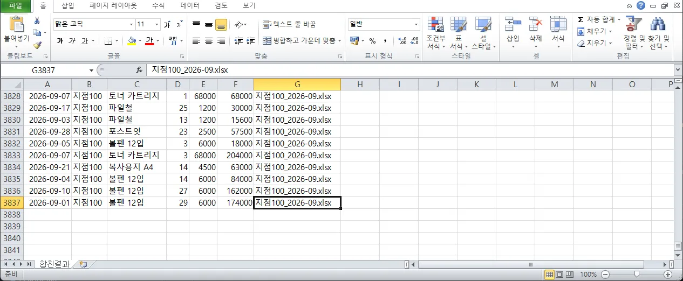Click the Name Box showing G3837
Image resolution: width=683 pixels, height=281 pixels.
click(x=43, y=70)
